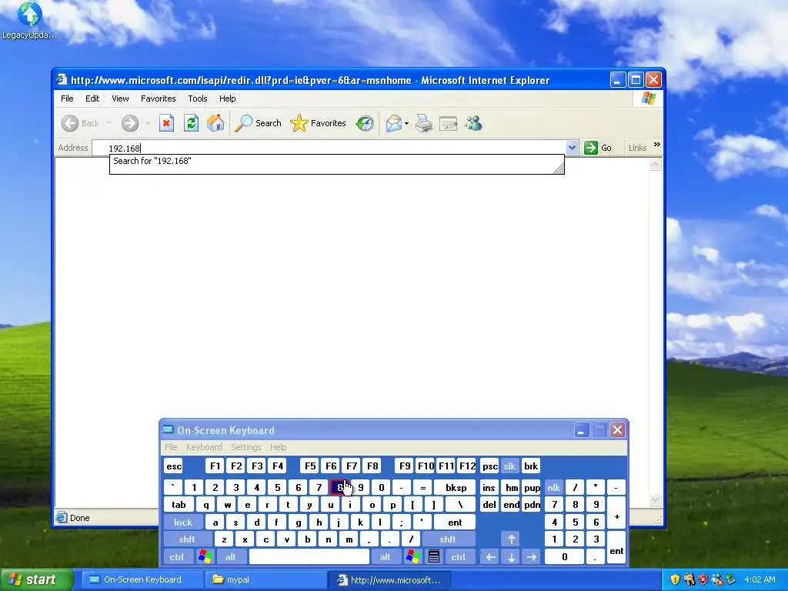Open the Forward button history dropdown

[148, 123]
